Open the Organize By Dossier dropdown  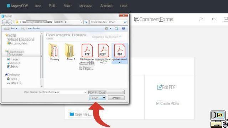107,37
